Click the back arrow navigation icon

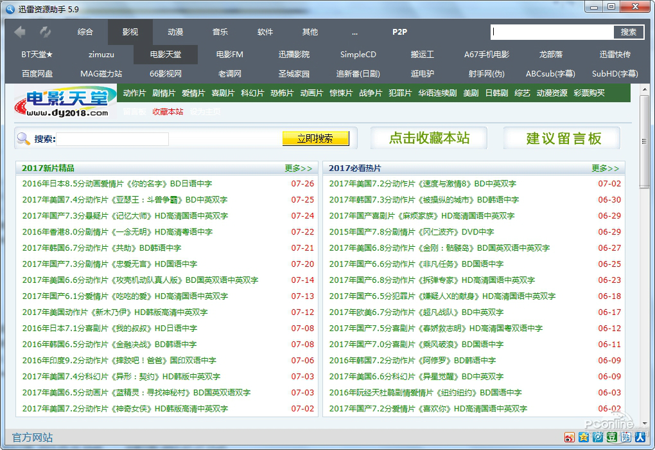(x=20, y=32)
